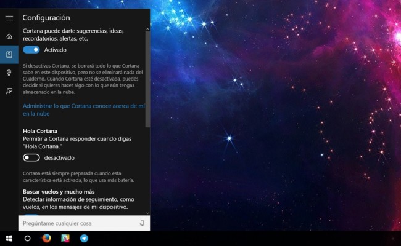Turn off the Cortana Activado switch
This screenshot has height=246, width=401.
click(31, 50)
